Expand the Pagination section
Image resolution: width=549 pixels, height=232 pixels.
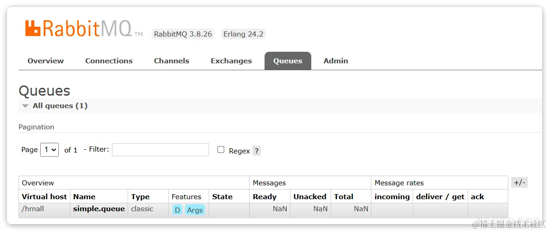[x=37, y=127]
